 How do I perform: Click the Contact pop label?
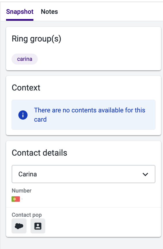coord(27,215)
